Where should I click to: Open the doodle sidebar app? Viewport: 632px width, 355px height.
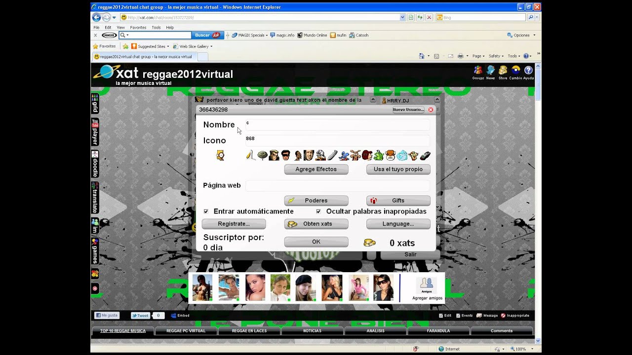coord(95,164)
